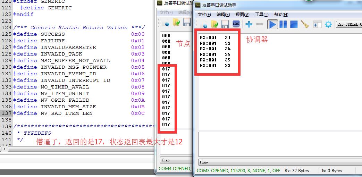Open the 工具(T) menu
This screenshot has width=362, height=177.
tap(262, 15)
